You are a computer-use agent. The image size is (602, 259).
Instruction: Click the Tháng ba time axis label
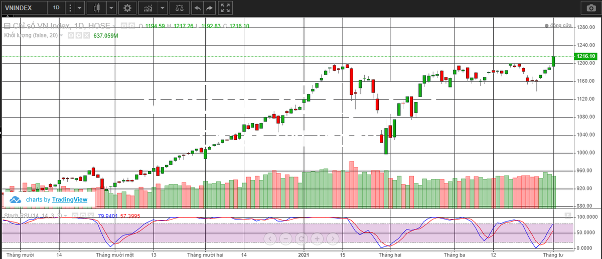[454, 254]
